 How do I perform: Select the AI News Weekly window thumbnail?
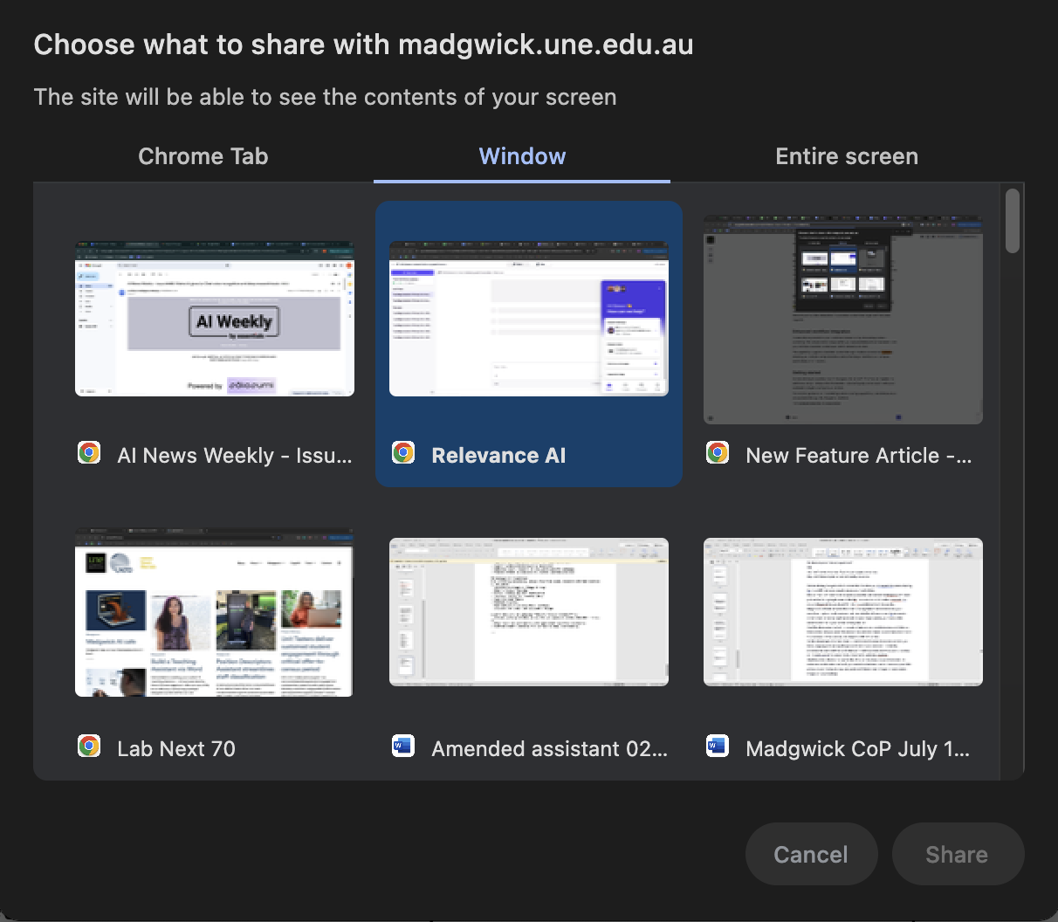pos(215,319)
